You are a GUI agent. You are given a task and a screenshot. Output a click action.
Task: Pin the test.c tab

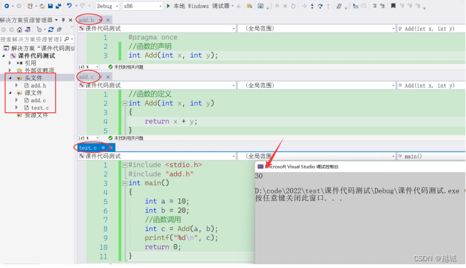tap(103, 148)
